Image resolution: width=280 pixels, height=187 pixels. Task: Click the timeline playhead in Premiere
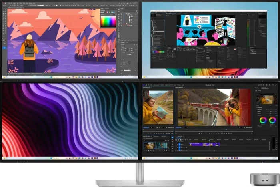(x=209, y=141)
